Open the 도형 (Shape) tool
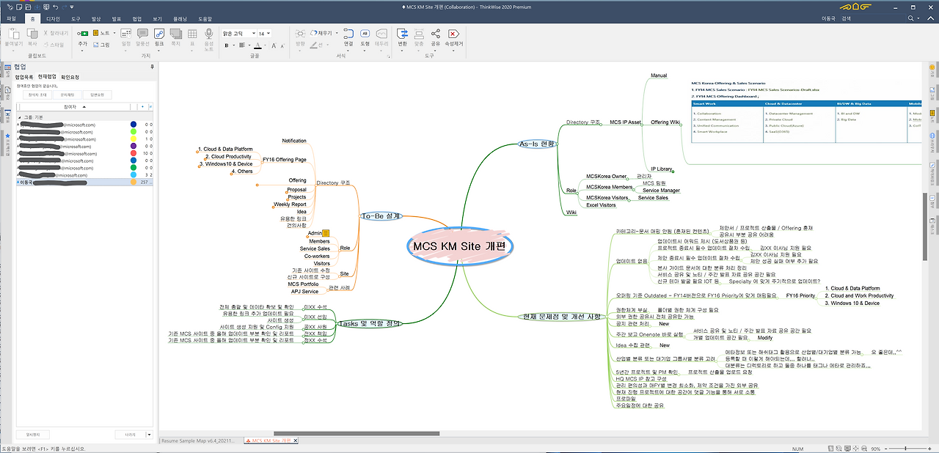This screenshot has width=939, height=453. [x=365, y=37]
